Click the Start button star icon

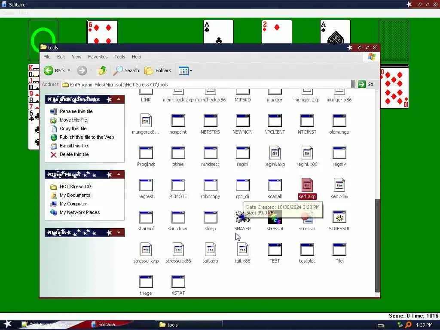point(7,324)
